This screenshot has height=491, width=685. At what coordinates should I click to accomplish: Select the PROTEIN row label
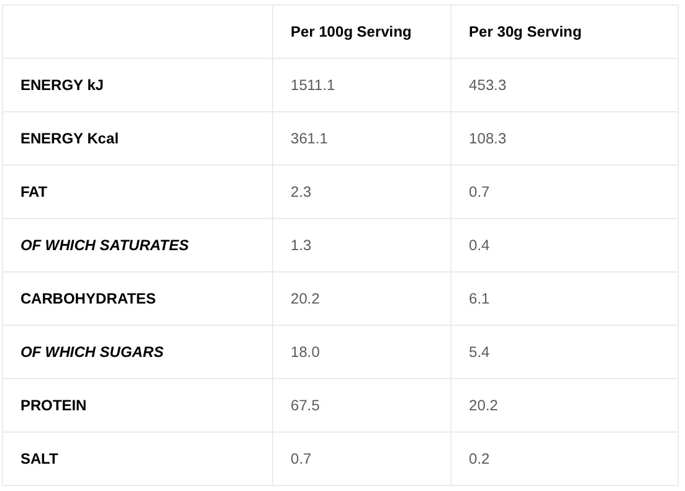click(x=53, y=405)
